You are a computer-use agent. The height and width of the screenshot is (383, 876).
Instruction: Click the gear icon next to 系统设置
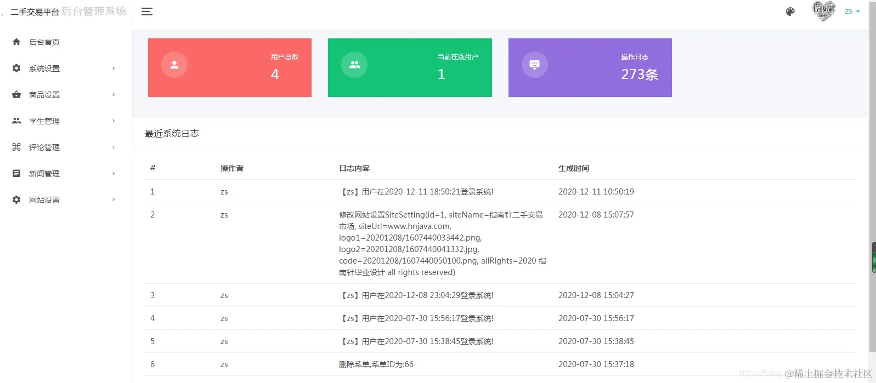16,68
